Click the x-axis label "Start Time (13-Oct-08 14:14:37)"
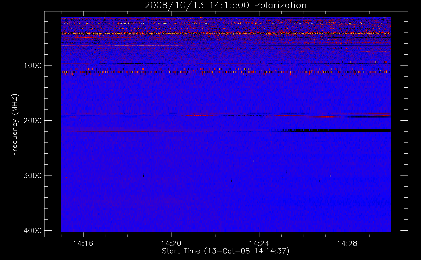421x260 pixels. click(x=226, y=251)
